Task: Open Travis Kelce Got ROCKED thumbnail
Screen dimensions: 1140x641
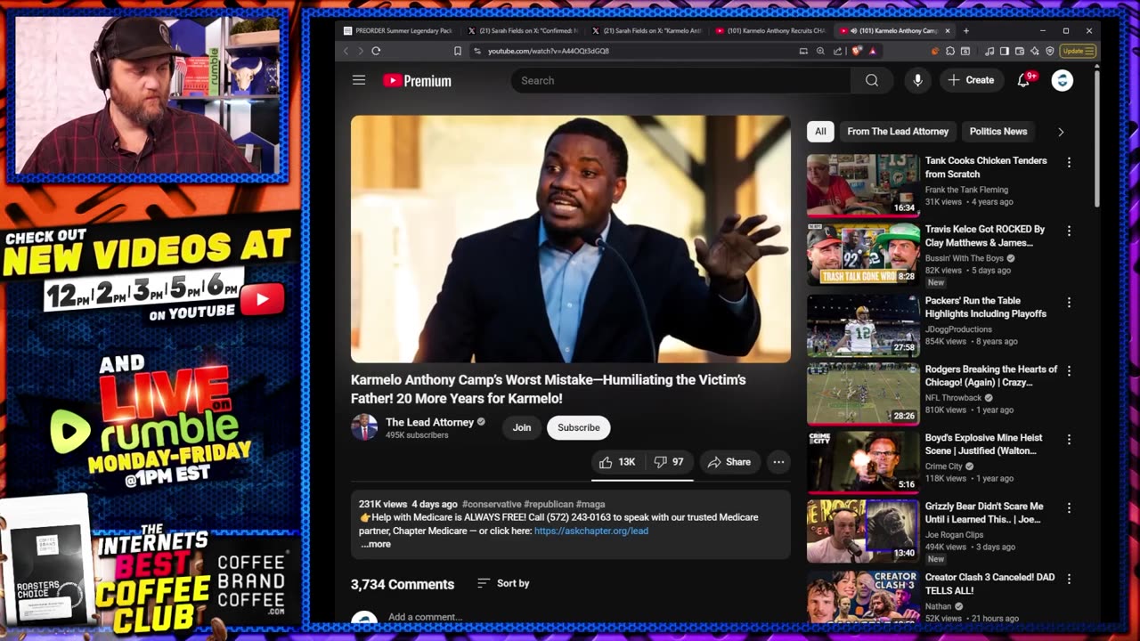Action: pyautogui.click(x=863, y=254)
